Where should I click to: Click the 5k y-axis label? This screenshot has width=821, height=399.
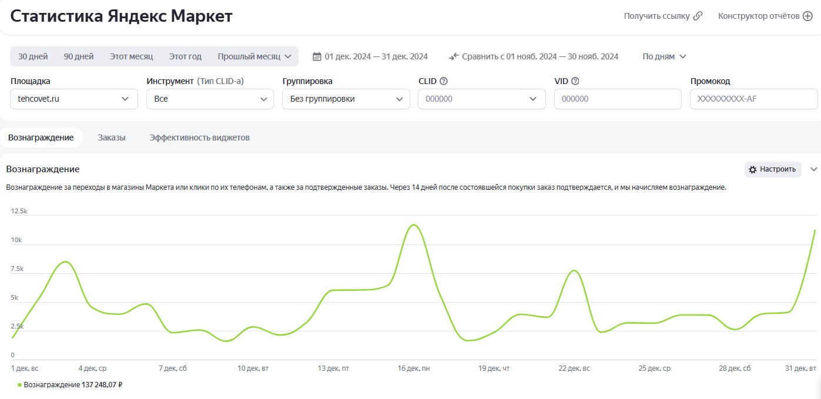click(15, 297)
